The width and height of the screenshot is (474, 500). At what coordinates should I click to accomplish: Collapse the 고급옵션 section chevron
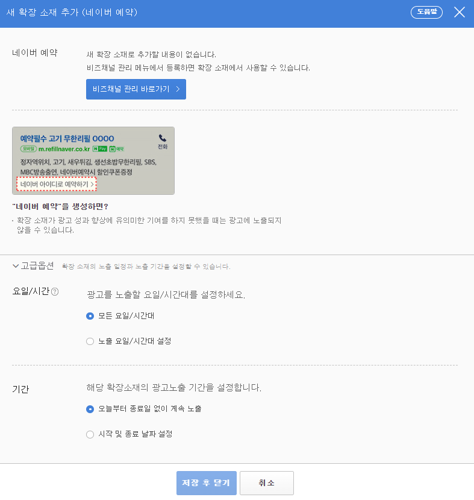click(x=16, y=265)
